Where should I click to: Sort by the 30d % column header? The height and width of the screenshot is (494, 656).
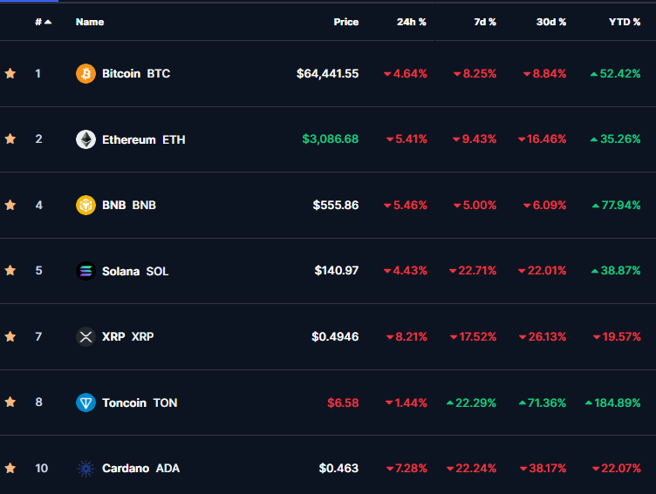click(550, 22)
